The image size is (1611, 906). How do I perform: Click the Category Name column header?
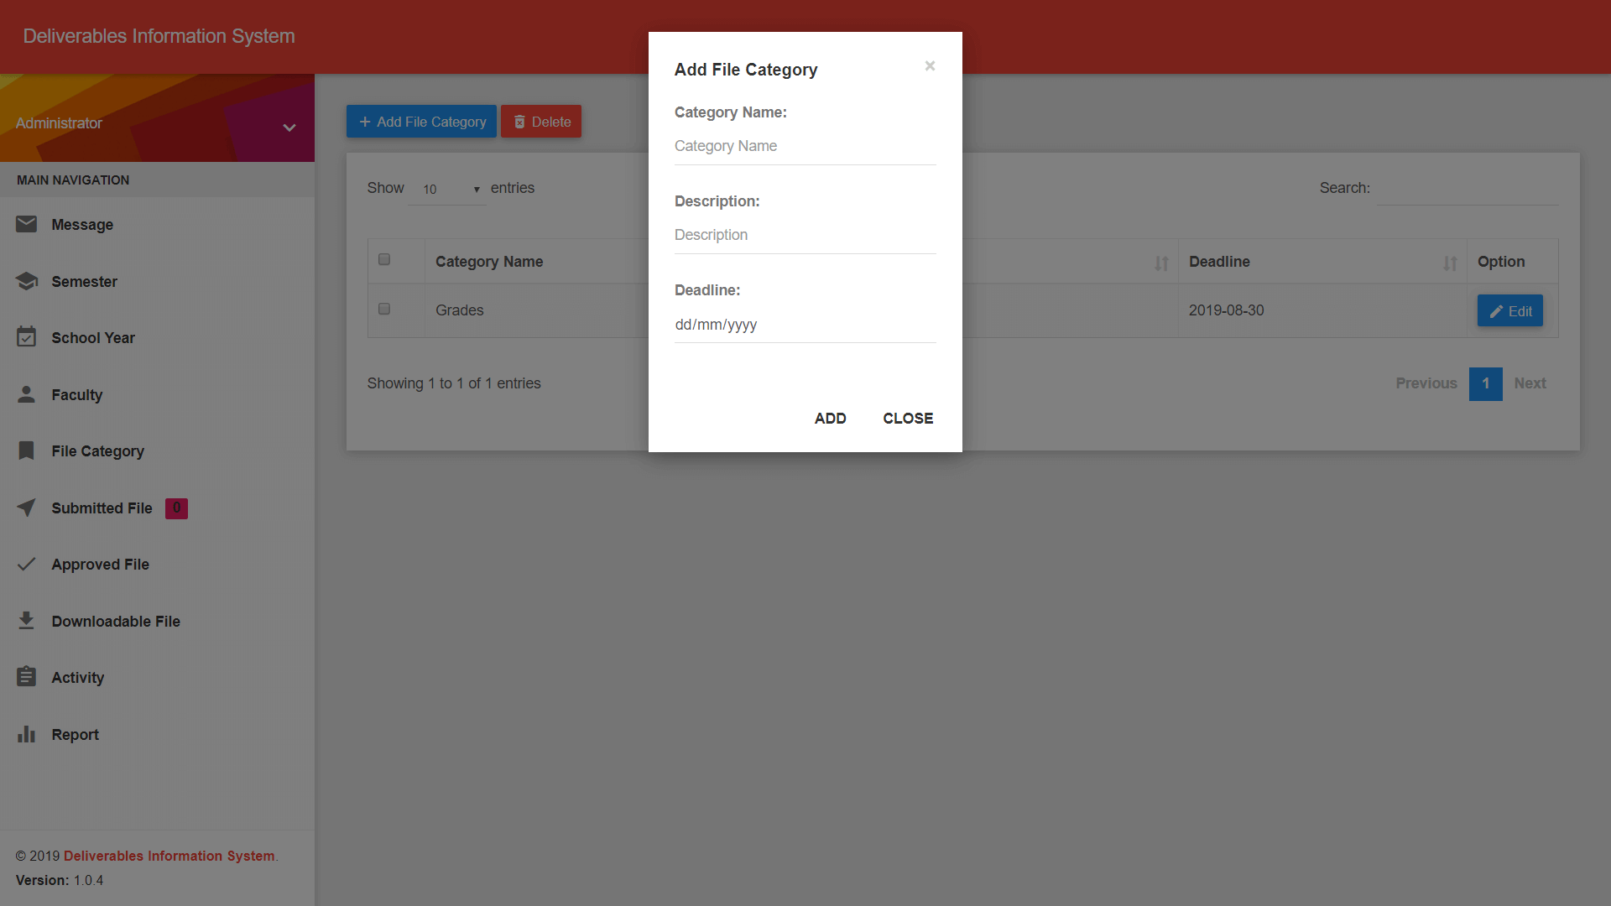click(x=489, y=262)
